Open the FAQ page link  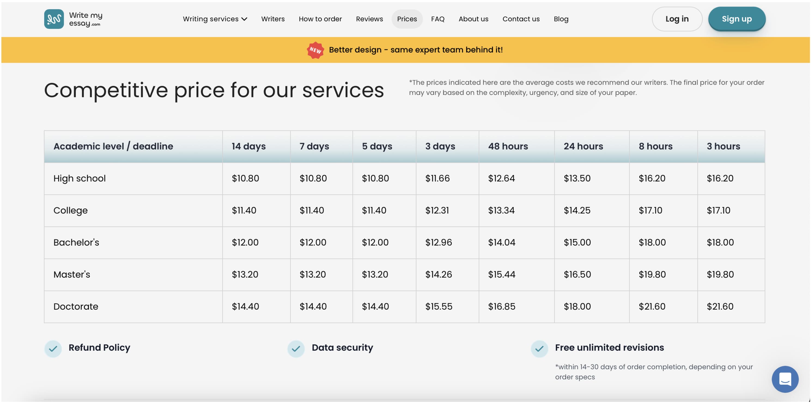coord(437,19)
